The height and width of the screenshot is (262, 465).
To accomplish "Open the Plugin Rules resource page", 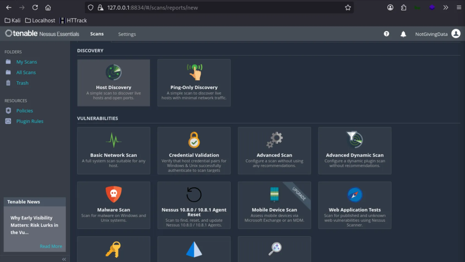I will (30, 121).
